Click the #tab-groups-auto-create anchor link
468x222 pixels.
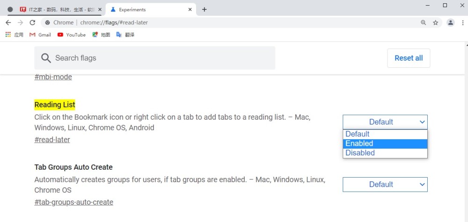coord(73,202)
